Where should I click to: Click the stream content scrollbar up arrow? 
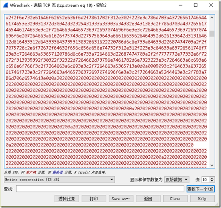click(212, 18)
